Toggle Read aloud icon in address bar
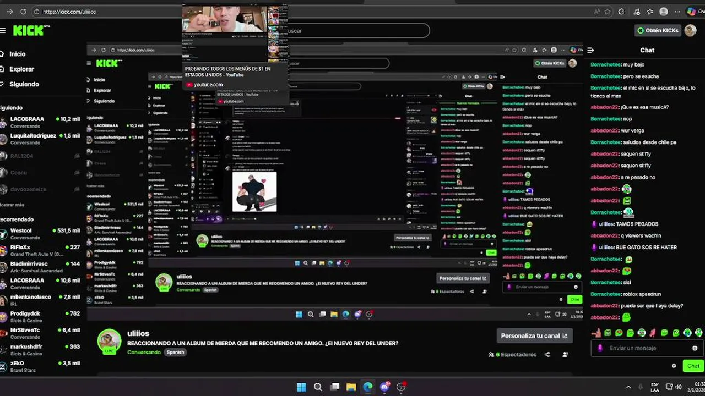 (597, 12)
